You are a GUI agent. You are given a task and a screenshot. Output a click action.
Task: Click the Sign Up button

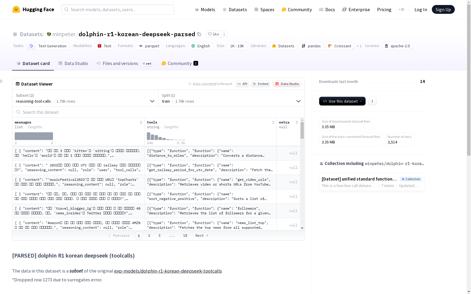pyautogui.click(x=443, y=9)
